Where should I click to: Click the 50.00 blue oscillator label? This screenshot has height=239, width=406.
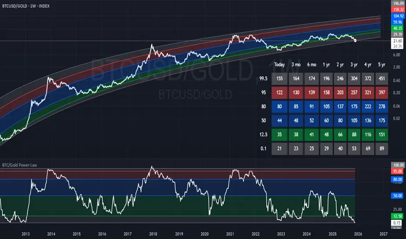pos(398,196)
